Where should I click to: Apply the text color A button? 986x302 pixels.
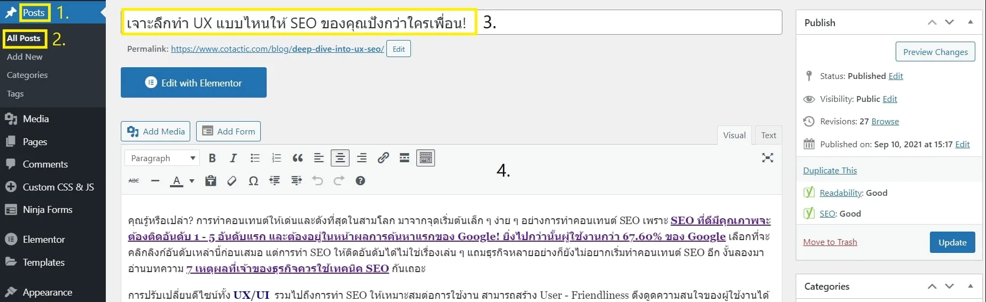click(176, 181)
